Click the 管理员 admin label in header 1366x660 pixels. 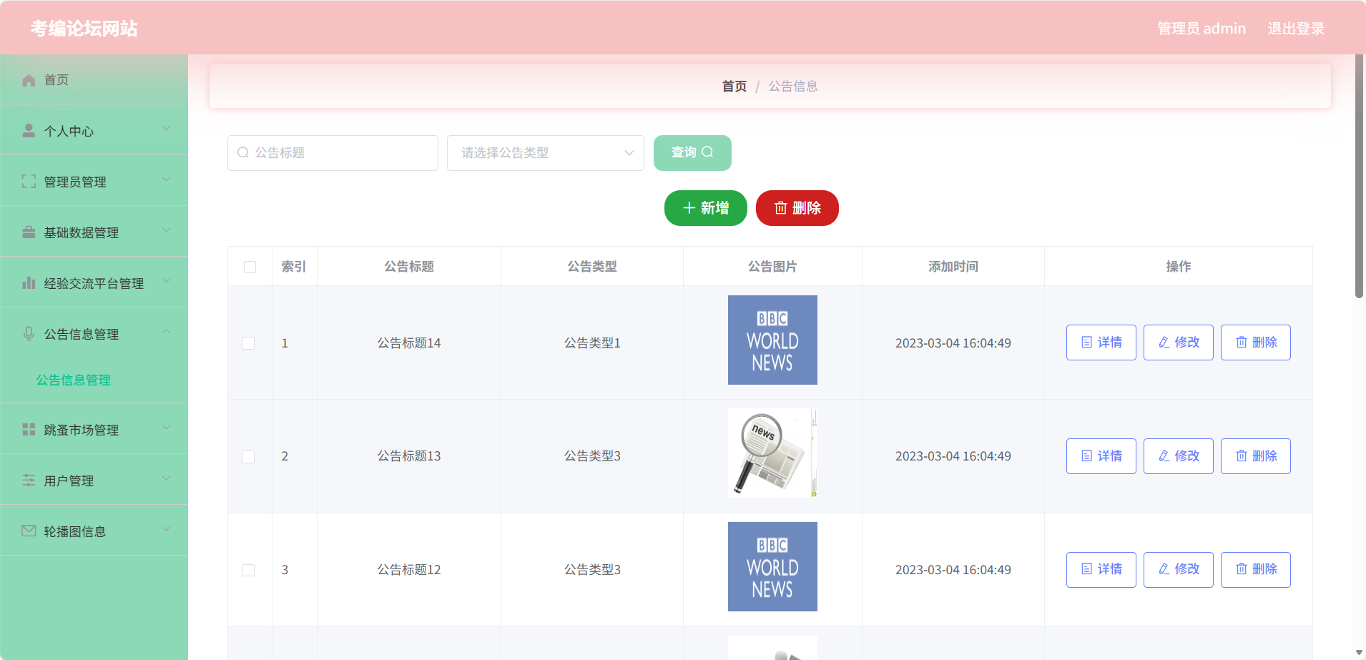(x=1202, y=29)
